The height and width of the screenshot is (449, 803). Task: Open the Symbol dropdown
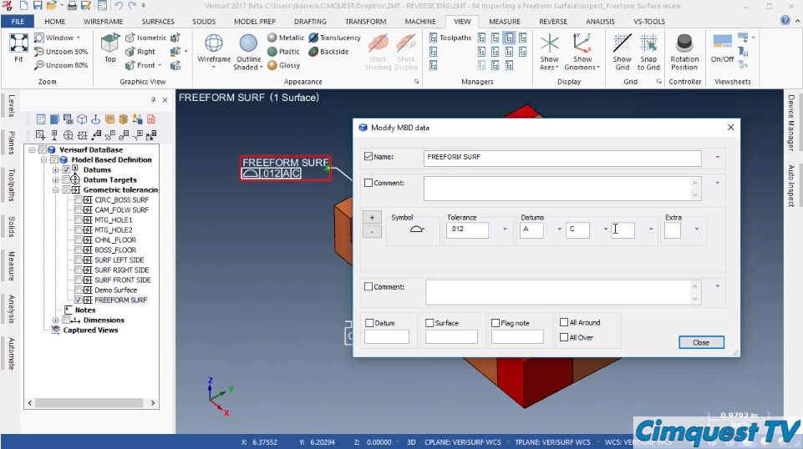(417, 230)
